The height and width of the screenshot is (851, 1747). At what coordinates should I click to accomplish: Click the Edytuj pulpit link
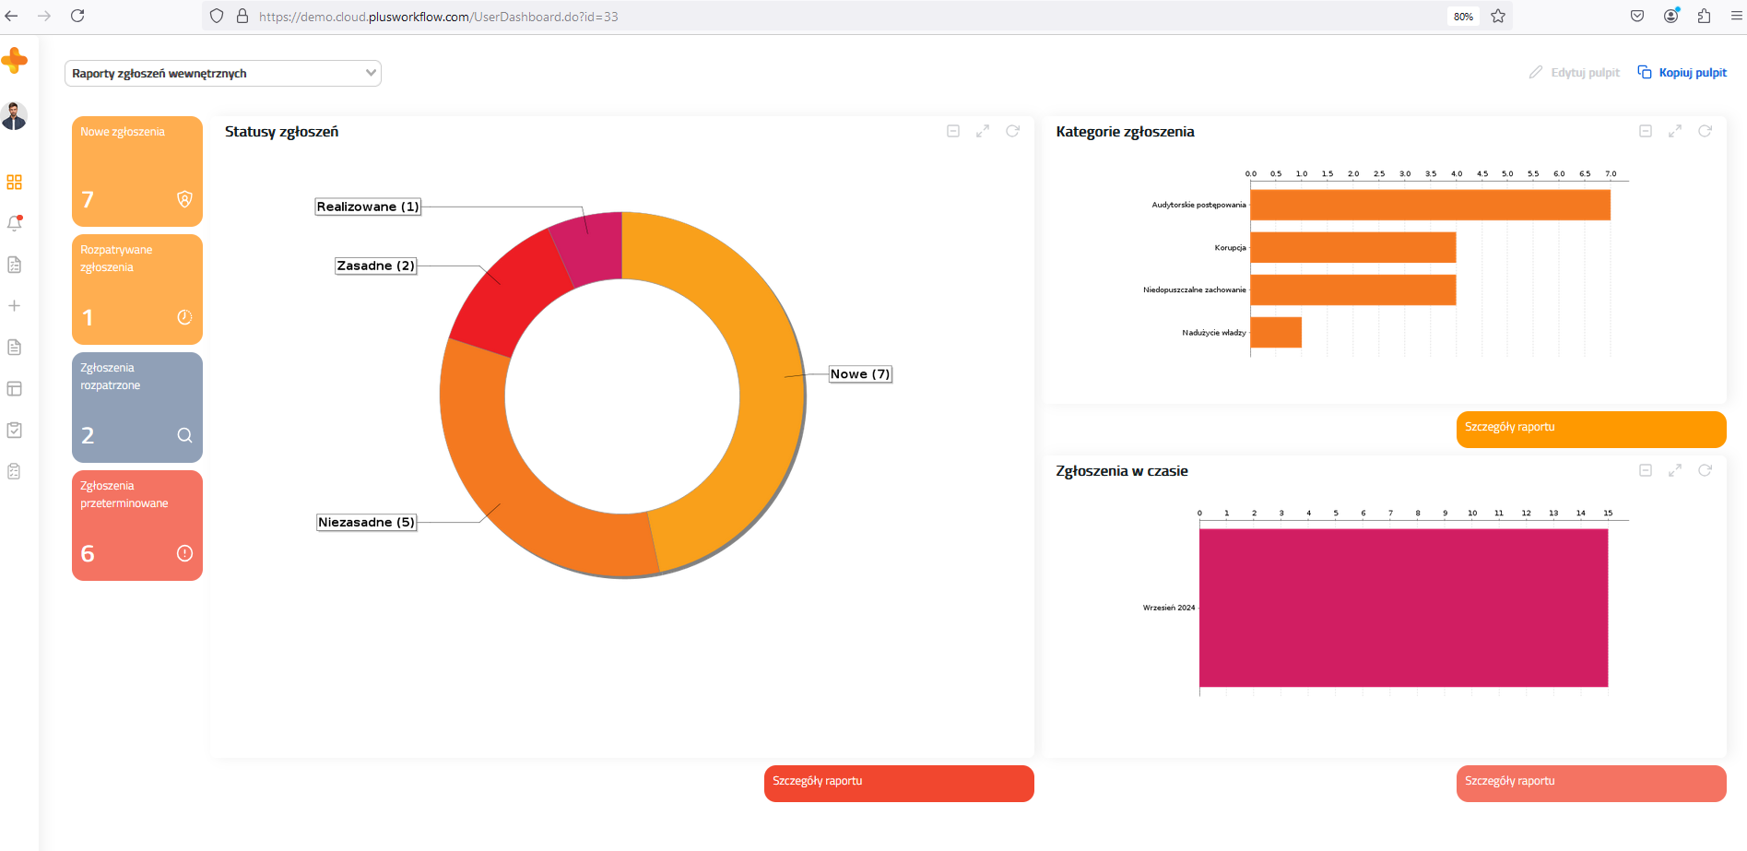[x=1585, y=73]
